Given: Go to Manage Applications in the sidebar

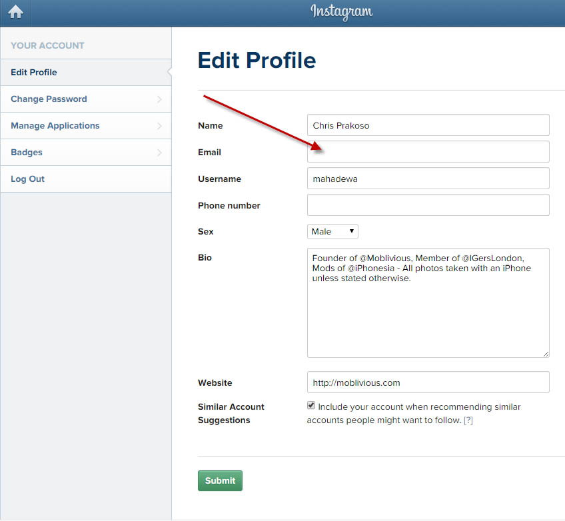Looking at the screenshot, I should (x=55, y=126).
